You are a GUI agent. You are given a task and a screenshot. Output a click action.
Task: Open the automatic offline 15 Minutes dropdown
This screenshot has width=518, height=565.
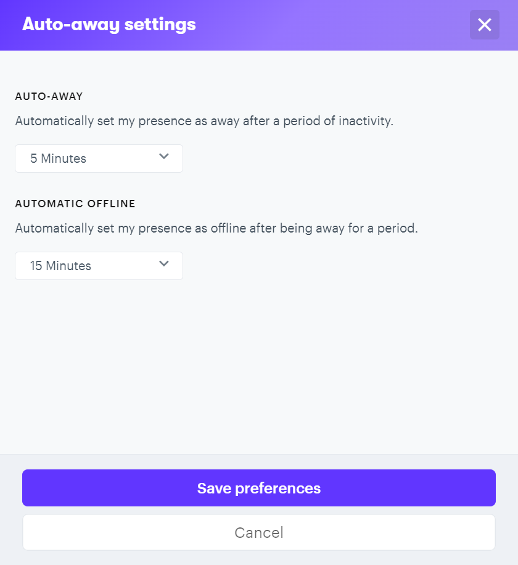pos(99,266)
